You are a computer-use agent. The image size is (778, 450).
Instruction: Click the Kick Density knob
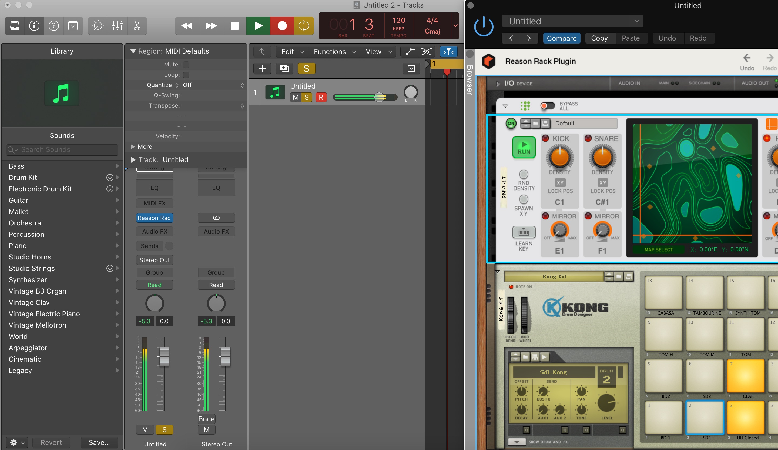tap(560, 157)
